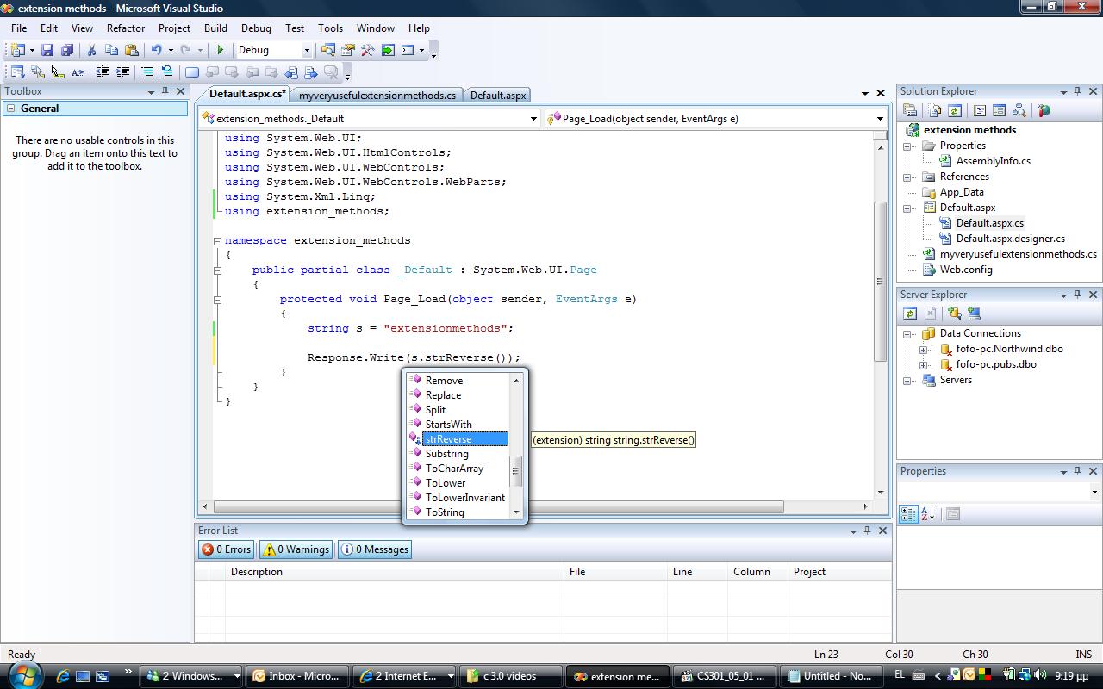The width and height of the screenshot is (1103, 689).
Task: Toggle the 0 Messages filter
Action: [375, 549]
